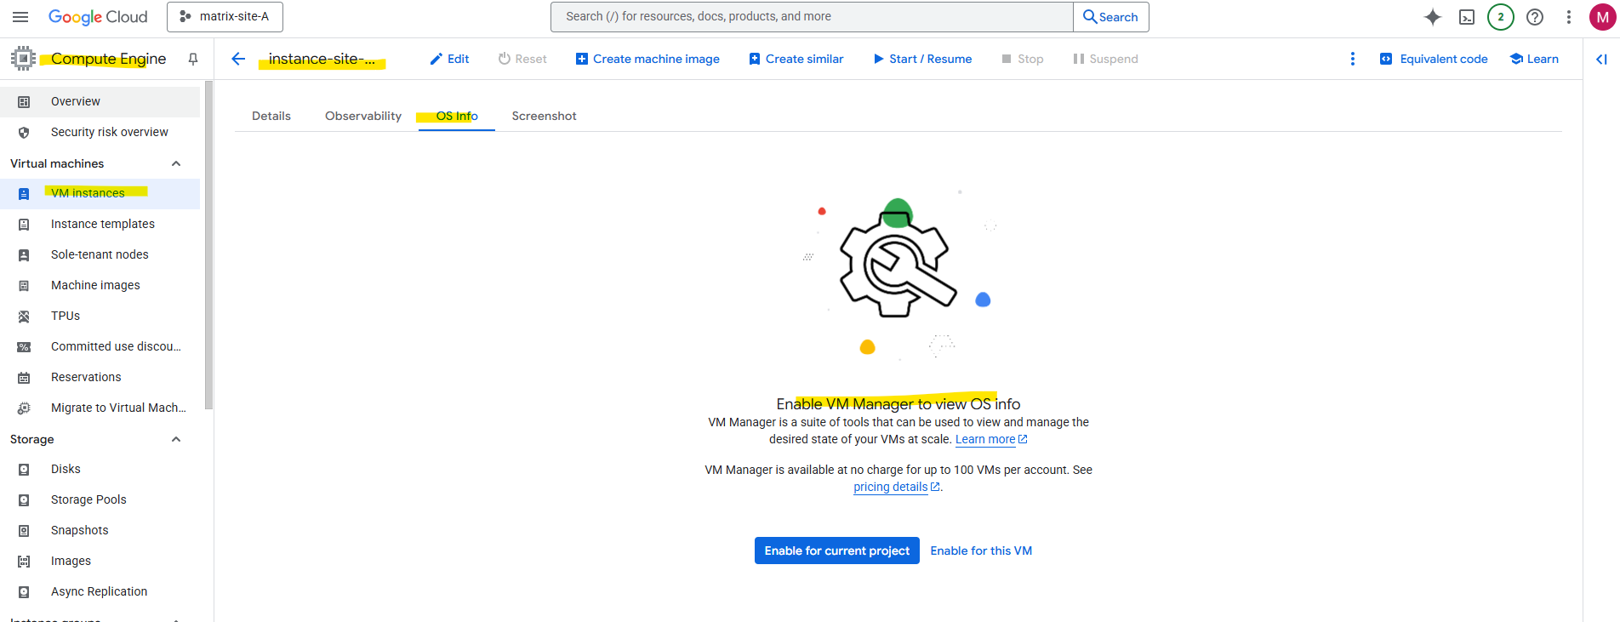Screen dimensions: 1620x622
Task: Open the matrix-site-A project picker
Action: (x=225, y=17)
